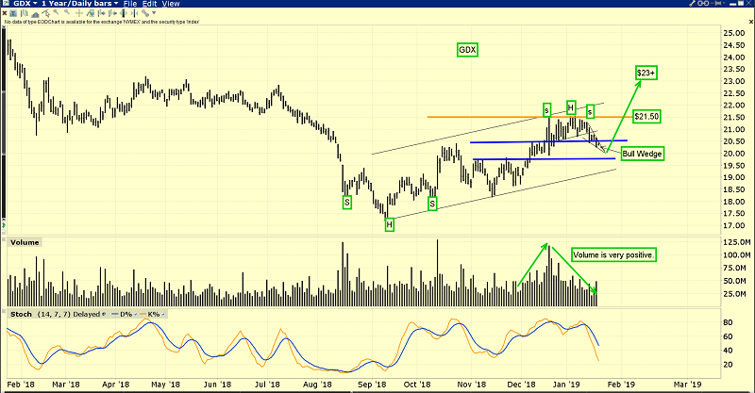Click the pin window icon
755x393 pixels.
coord(716,3)
